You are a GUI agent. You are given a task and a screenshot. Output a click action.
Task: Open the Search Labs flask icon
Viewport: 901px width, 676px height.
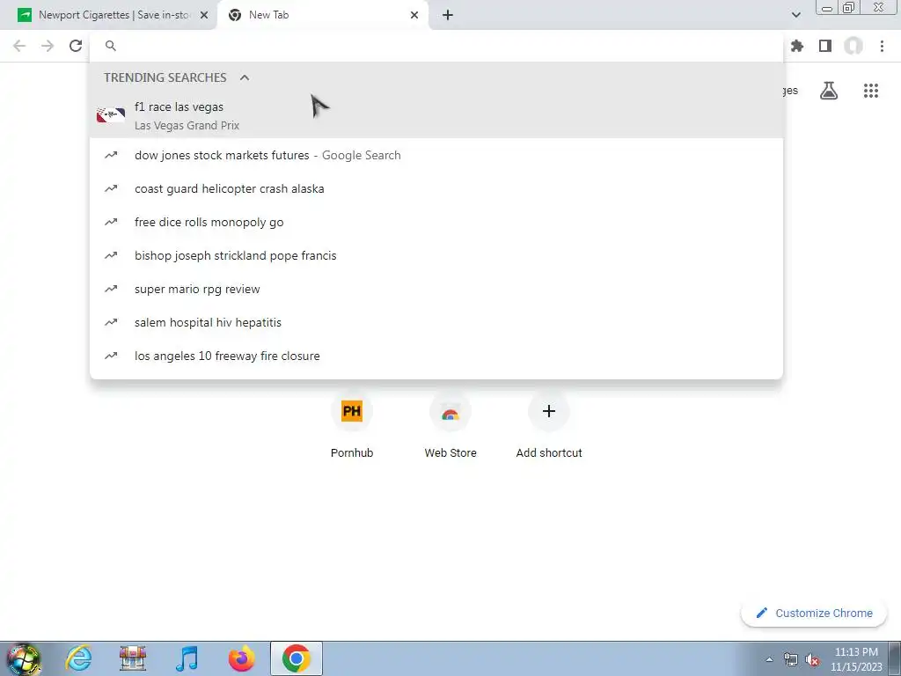[829, 91]
